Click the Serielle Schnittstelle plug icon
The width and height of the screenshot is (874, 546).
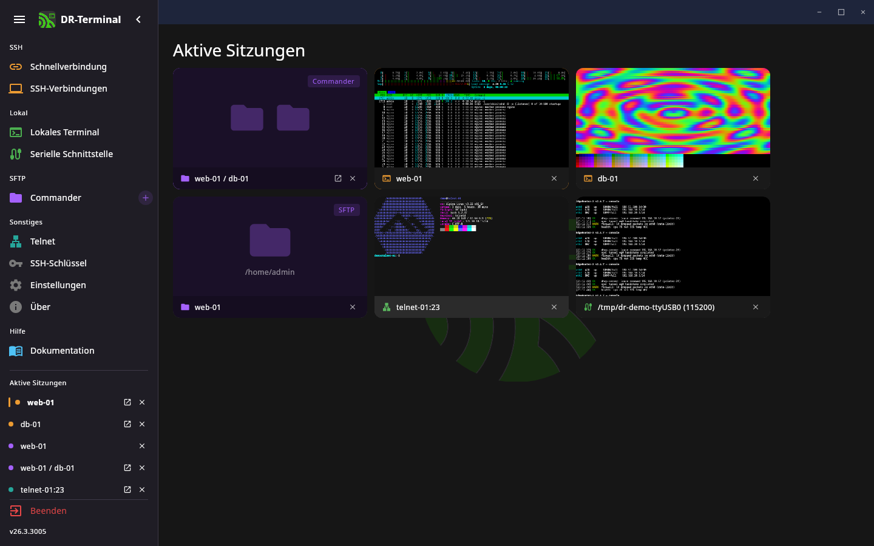tap(16, 154)
